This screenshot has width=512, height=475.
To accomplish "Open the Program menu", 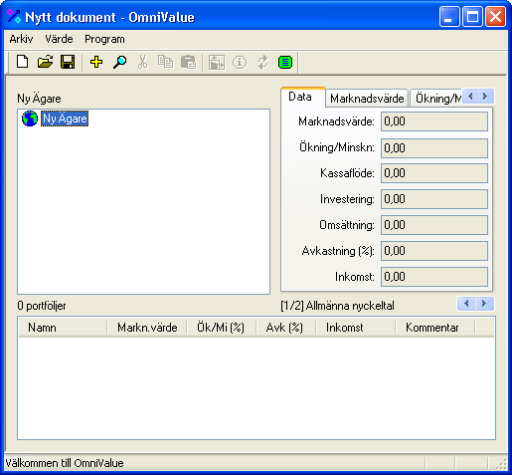I will pos(104,39).
